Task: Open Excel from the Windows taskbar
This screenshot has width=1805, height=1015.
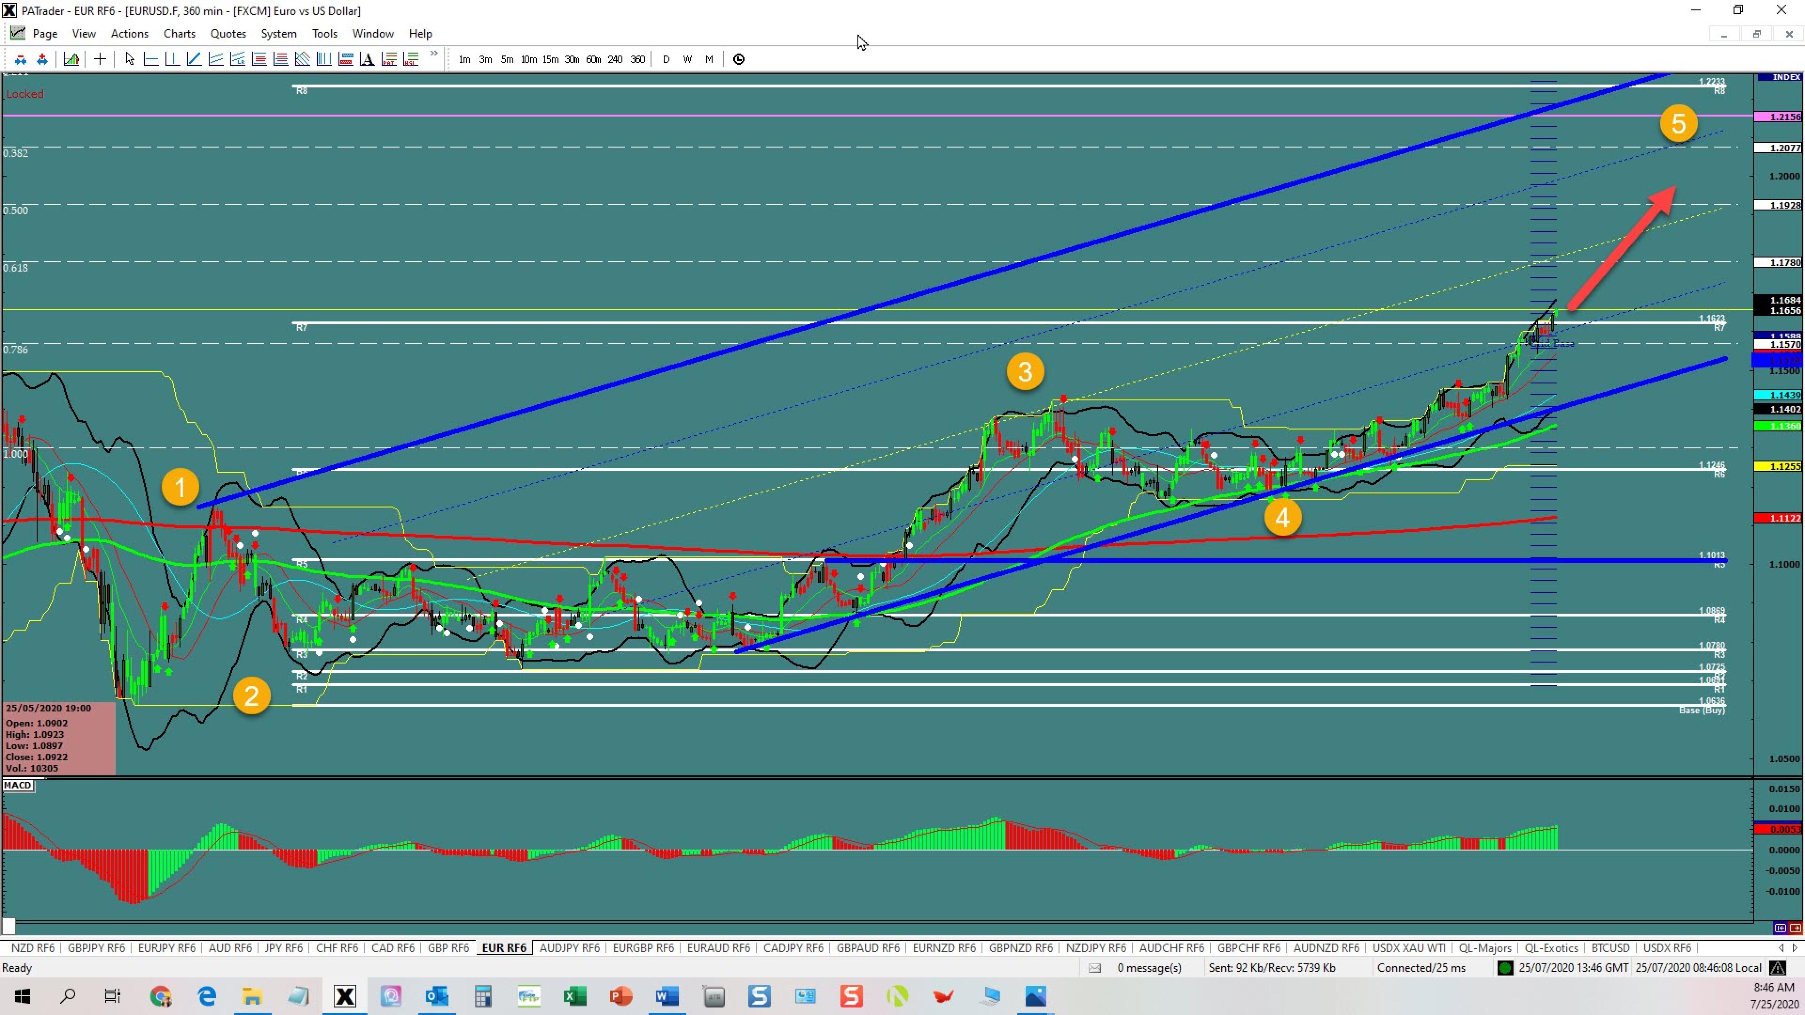Action: click(x=575, y=996)
